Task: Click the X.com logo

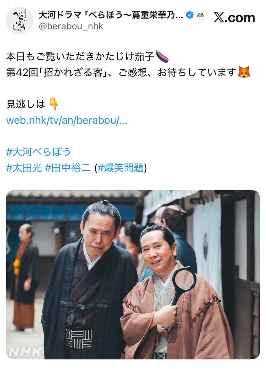Action: [x=234, y=17]
